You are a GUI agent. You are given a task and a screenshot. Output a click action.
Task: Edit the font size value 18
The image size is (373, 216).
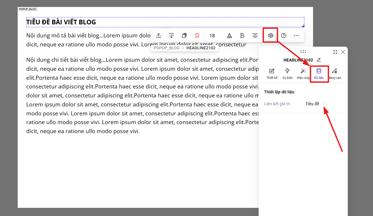pyautogui.click(x=212, y=36)
